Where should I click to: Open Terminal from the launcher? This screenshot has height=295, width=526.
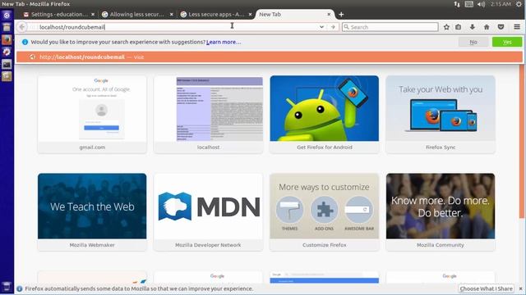[x=7, y=64]
